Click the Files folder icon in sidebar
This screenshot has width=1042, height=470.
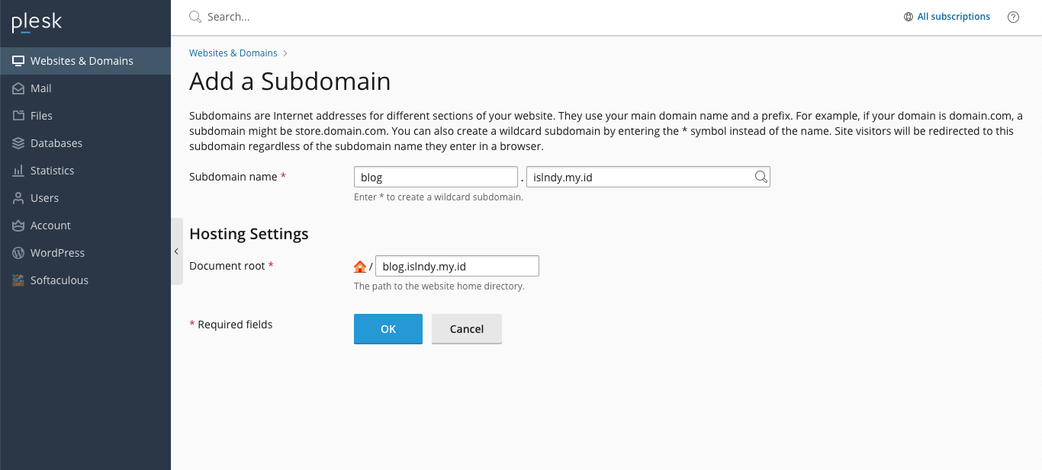18,116
